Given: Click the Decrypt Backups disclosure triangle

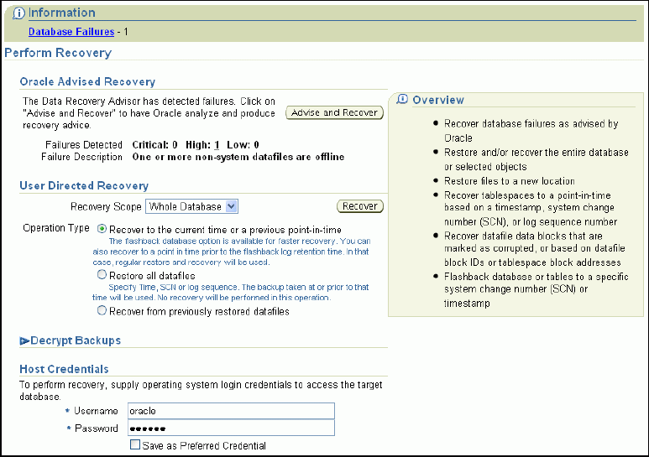Looking at the screenshot, I should [24, 341].
